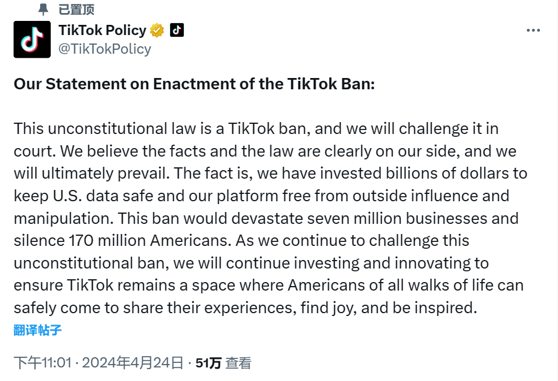Translate the post via 翻译帖子
The width and height of the screenshot is (558, 381).
tap(38, 330)
